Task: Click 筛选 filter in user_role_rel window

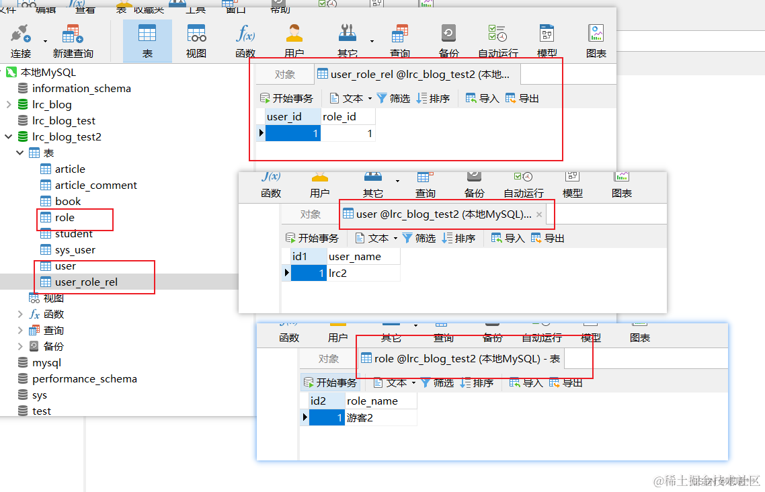Action: click(394, 99)
